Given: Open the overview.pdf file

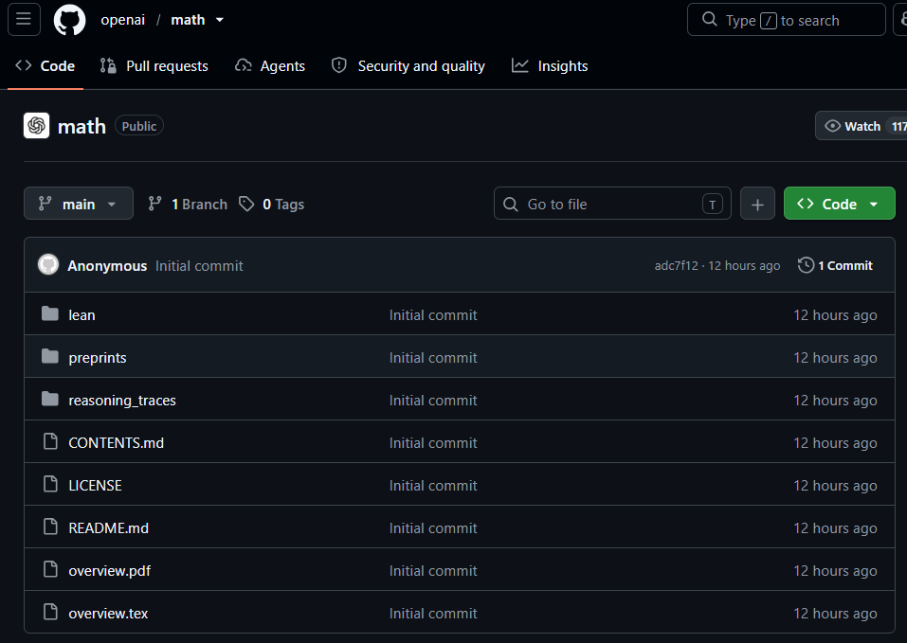Looking at the screenshot, I should (109, 571).
